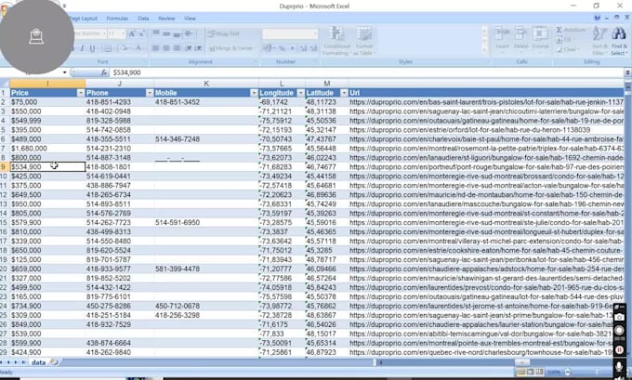Click the Increase Font Size icon
Viewport: 632px width, 380px height.
point(132,33)
